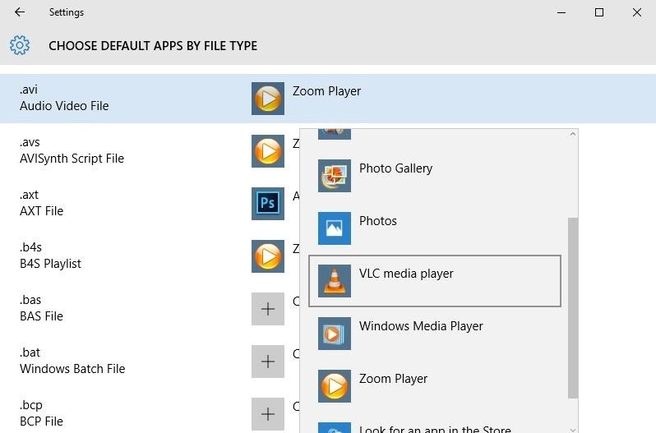The image size is (656, 433).
Task: Choose Zoom Player from app list
Action: 435,386
